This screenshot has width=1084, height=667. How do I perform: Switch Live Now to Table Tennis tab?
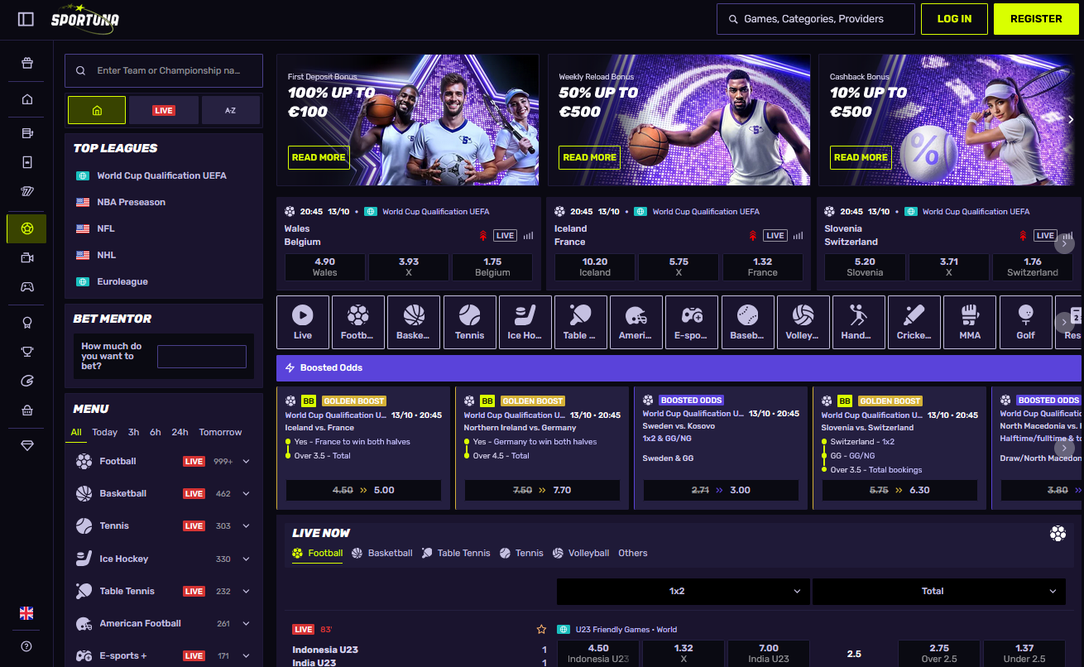456,553
